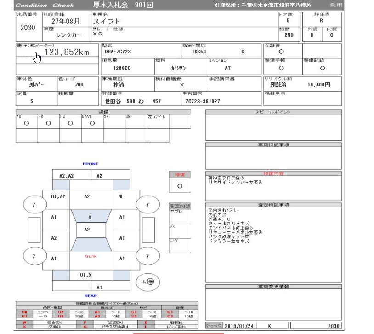Select the windshield area marked A
This screenshot has width=374, height=334.
tap(89, 217)
